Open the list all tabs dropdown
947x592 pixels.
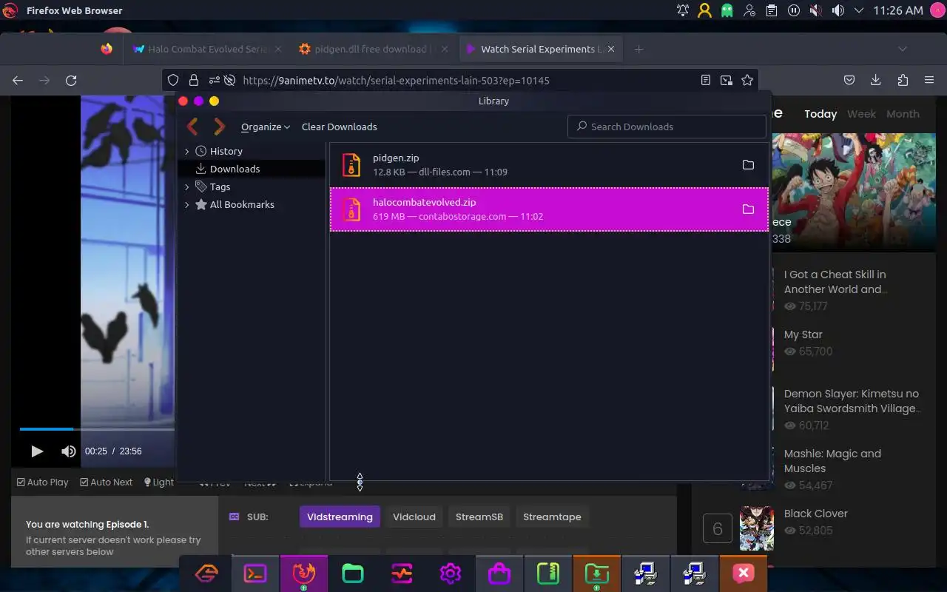click(x=902, y=49)
